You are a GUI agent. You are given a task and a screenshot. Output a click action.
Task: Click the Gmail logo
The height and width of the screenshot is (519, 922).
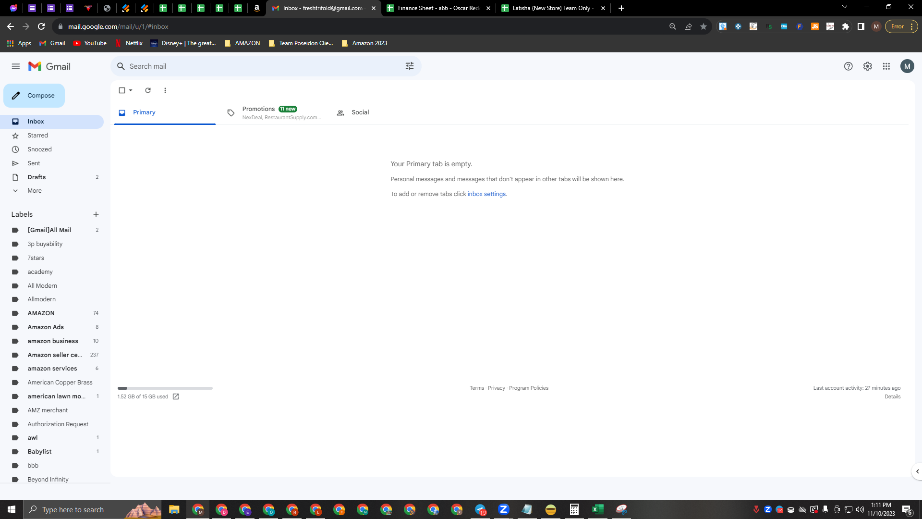pyautogui.click(x=49, y=66)
